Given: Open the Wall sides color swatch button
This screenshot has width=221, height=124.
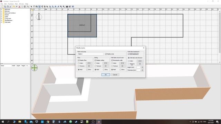Looking at the screenshot, I should click(122, 63).
